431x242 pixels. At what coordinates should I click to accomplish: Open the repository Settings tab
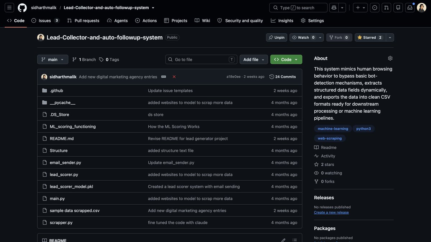click(x=312, y=20)
